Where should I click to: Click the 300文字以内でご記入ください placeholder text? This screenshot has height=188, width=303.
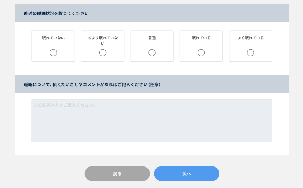pos(65,105)
